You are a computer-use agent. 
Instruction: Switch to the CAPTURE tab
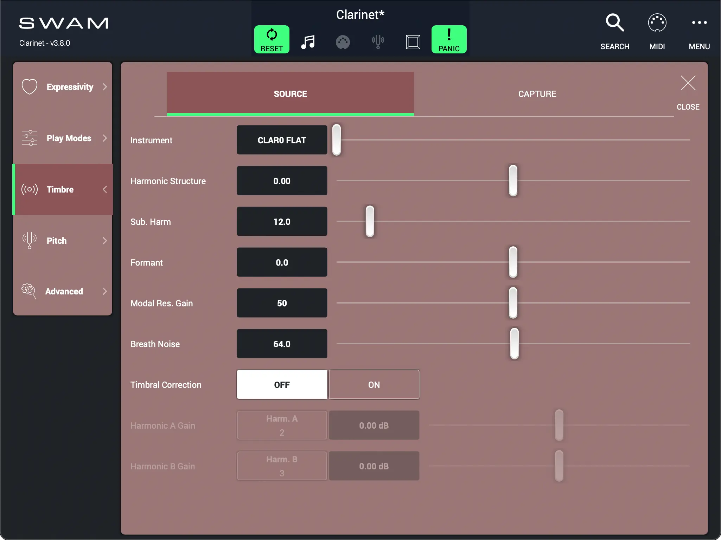click(x=537, y=94)
